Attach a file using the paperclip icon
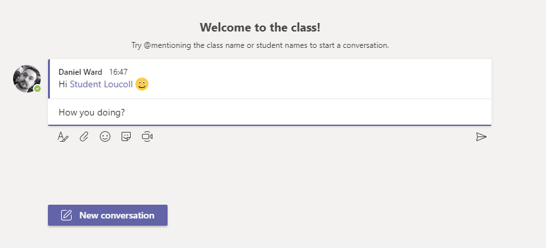 point(84,136)
